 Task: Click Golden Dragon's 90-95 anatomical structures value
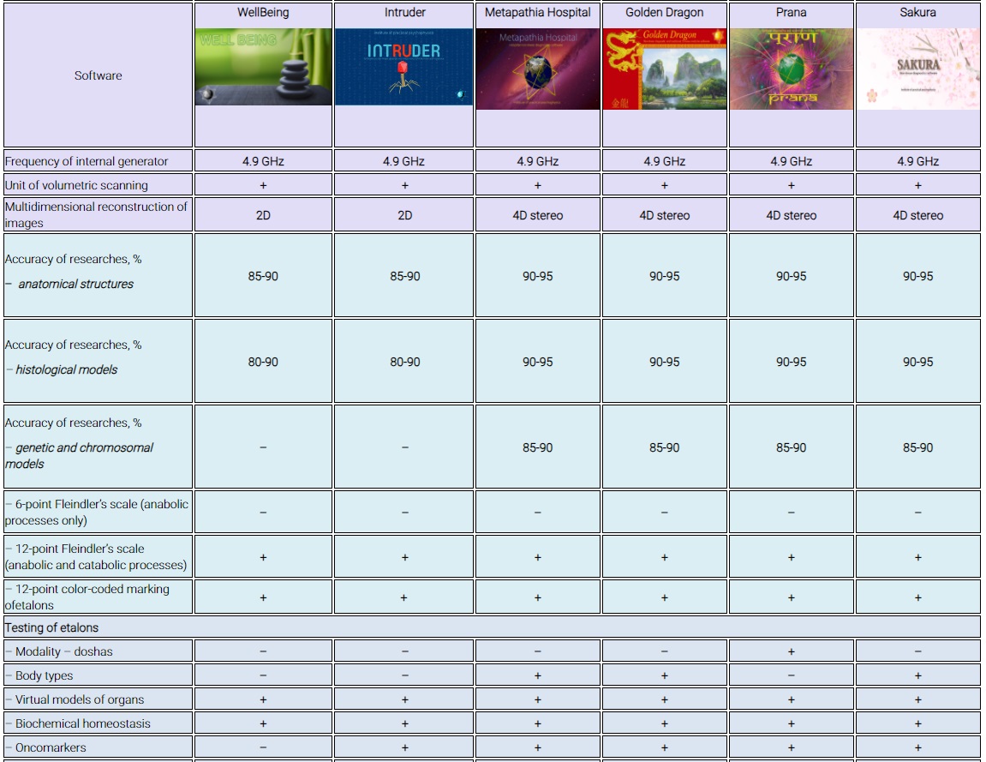tap(665, 276)
